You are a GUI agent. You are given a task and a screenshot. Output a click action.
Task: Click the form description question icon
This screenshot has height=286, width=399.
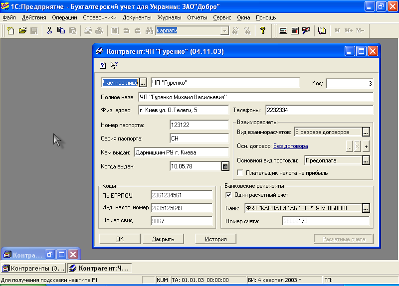point(103,65)
